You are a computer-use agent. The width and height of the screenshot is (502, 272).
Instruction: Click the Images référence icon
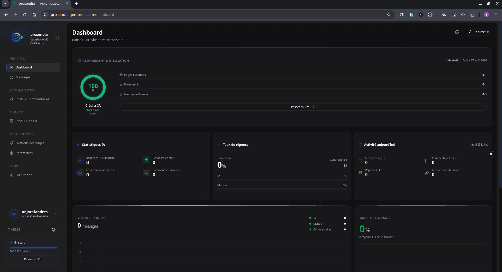pyautogui.click(x=121, y=94)
